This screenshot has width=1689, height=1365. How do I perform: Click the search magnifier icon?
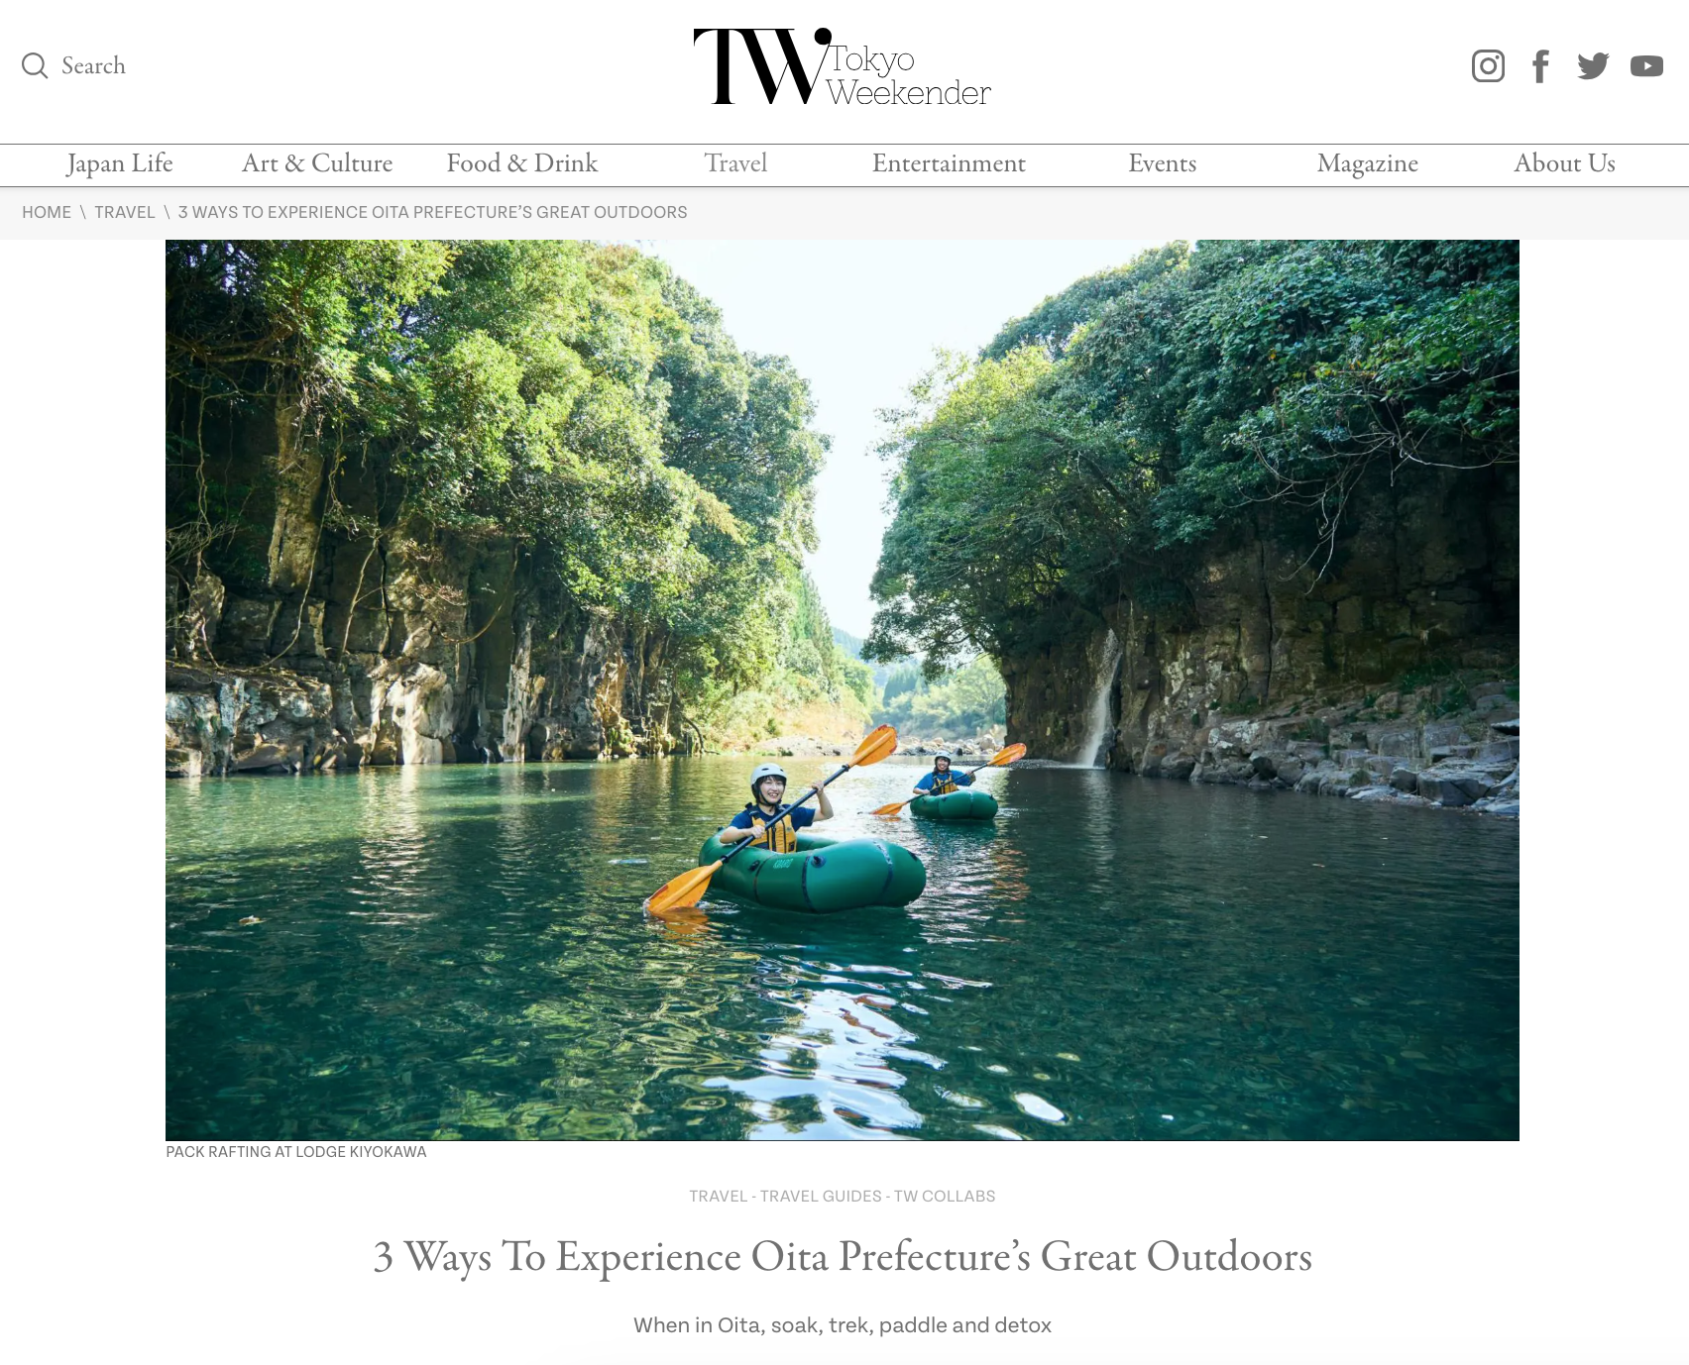click(x=35, y=66)
